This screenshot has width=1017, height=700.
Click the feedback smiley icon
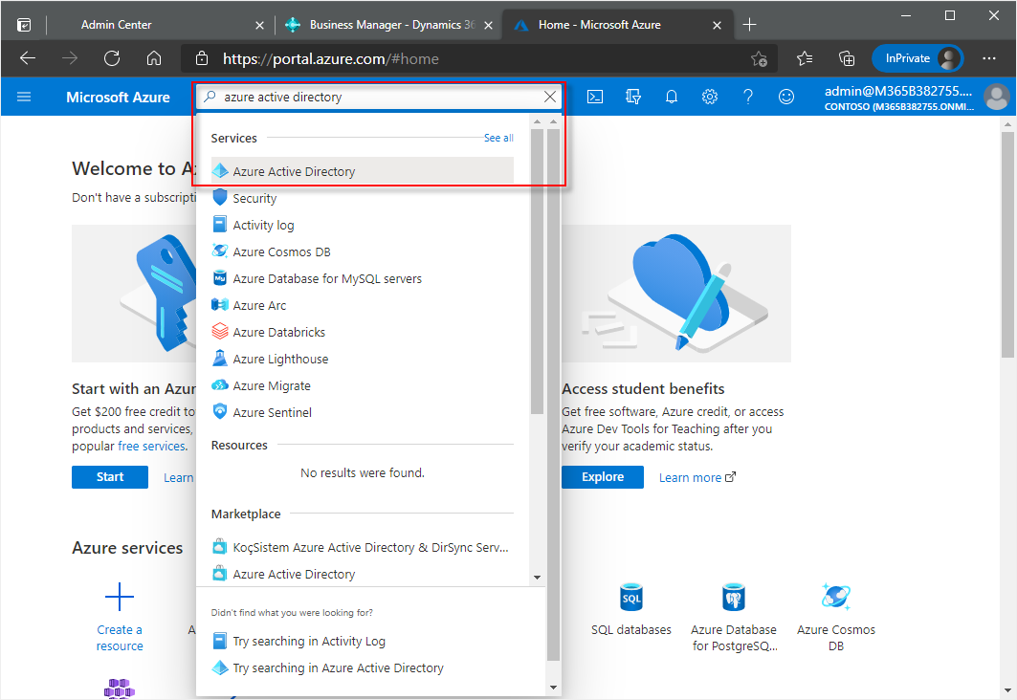tap(786, 97)
